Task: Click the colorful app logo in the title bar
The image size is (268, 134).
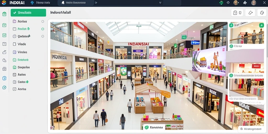Action: click(x=4, y=3)
